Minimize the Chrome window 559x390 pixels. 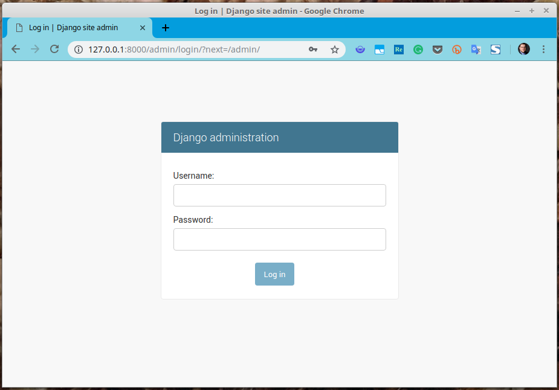click(x=517, y=11)
